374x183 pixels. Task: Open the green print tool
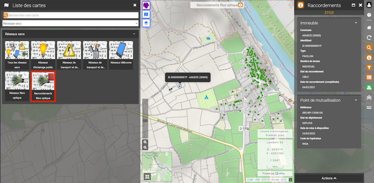(369, 87)
